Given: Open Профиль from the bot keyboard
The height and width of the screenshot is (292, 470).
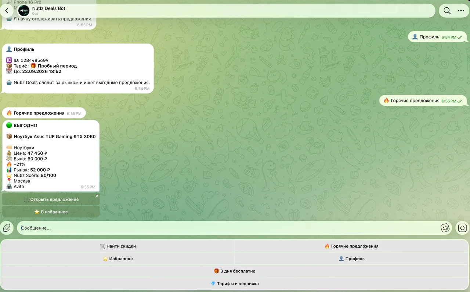Looking at the screenshot, I should point(351,259).
